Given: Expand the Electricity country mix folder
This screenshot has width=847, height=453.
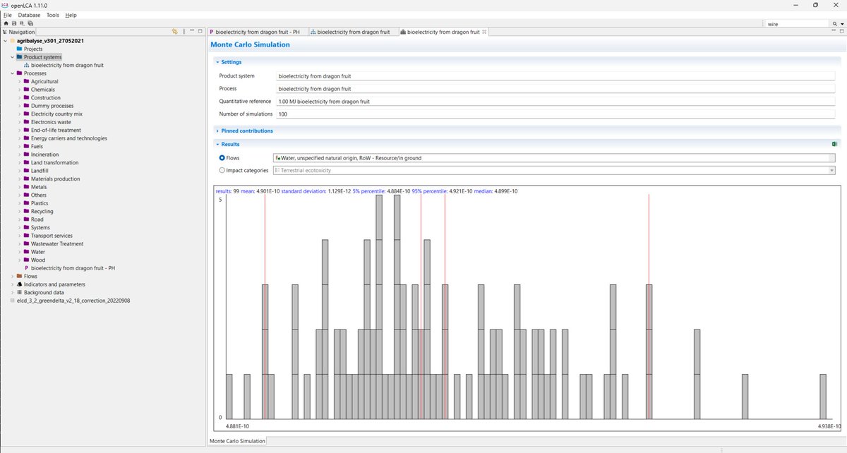Looking at the screenshot, I should (19, 114).
